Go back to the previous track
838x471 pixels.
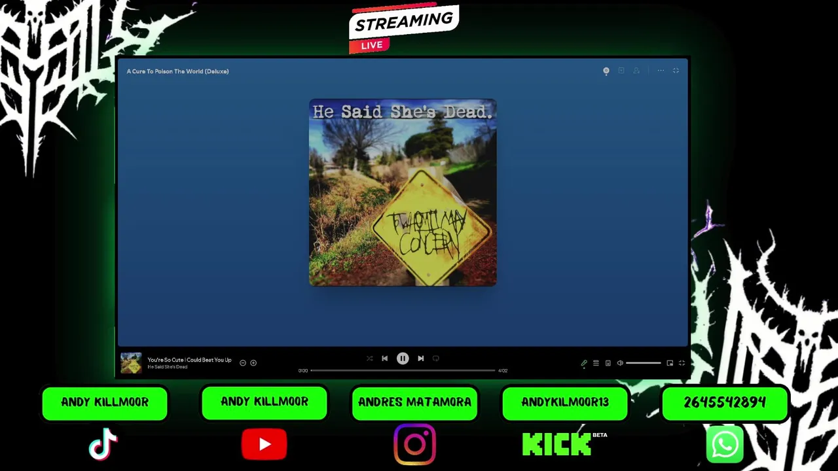click(x=384, y=358)
